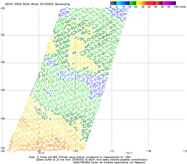Click the green 15–20 knots color segment
187x164 pixels.
pos(133,3)
